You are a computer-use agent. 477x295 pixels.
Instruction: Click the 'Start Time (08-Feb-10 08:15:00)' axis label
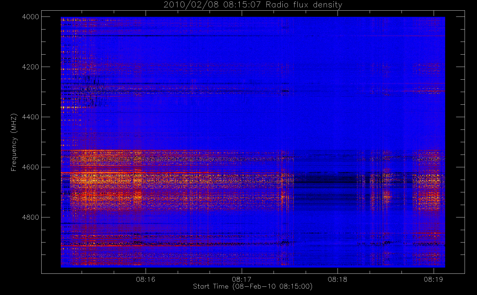[x=253, y=286]
